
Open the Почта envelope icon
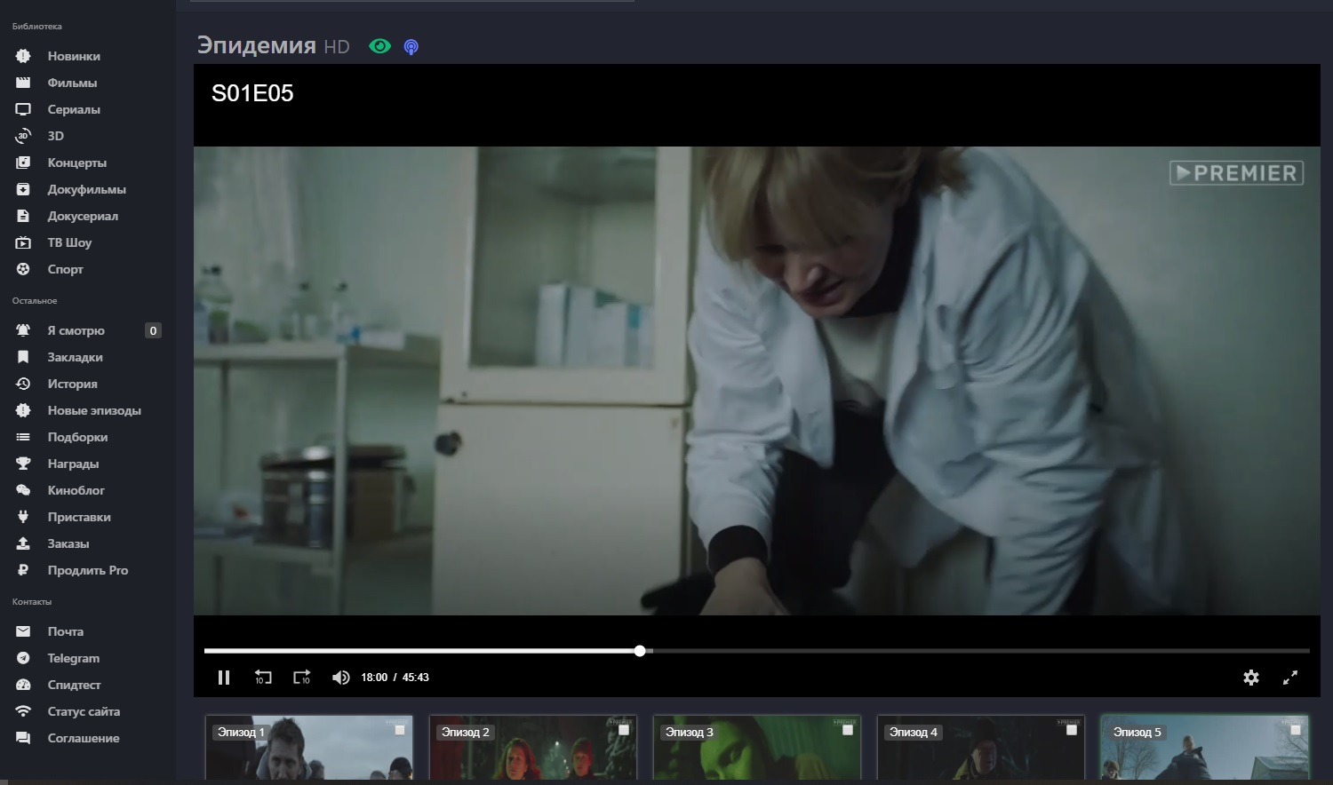tap(23, 631)
